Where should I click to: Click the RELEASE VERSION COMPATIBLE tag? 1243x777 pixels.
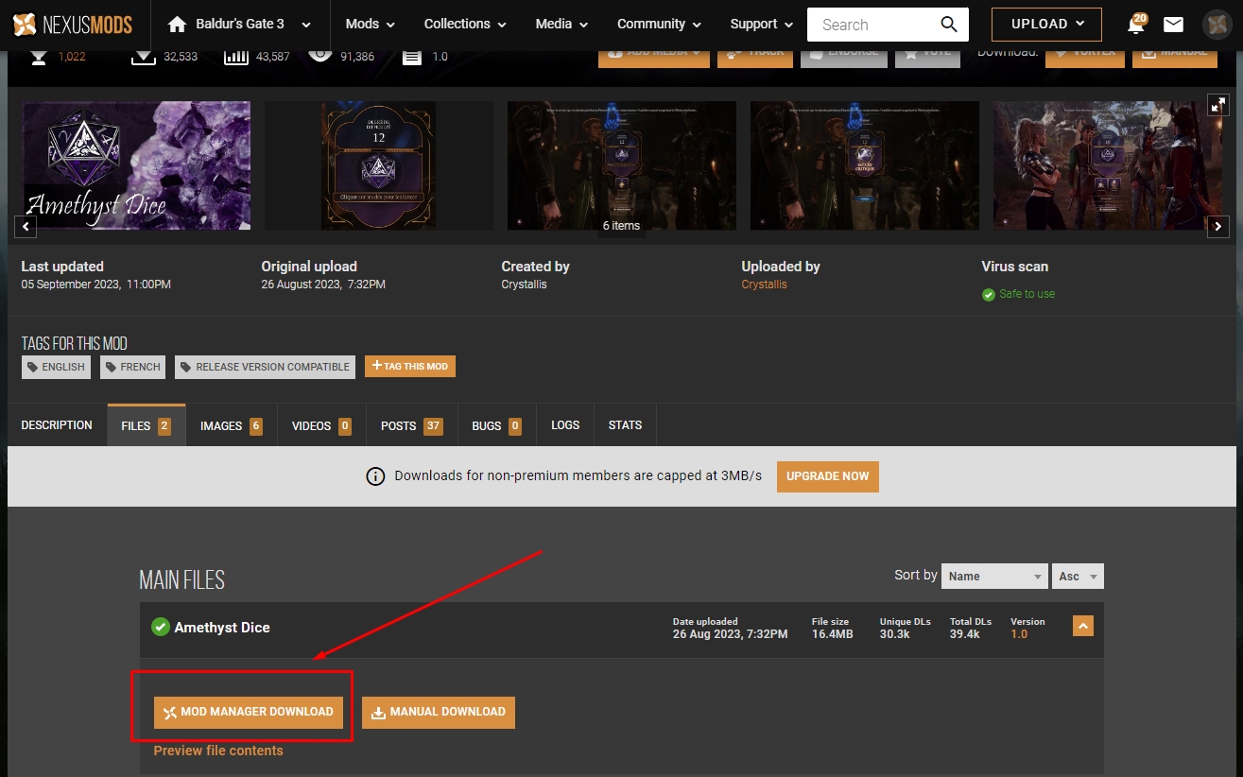tap(265, 367)
